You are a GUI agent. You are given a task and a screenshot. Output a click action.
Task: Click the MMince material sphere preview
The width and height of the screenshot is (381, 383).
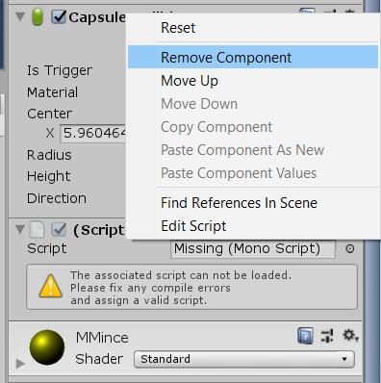point(47,347)
